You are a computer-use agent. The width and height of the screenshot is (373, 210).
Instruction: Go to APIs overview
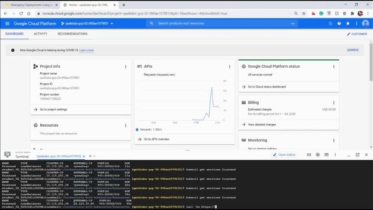click(x=157, y=139)
